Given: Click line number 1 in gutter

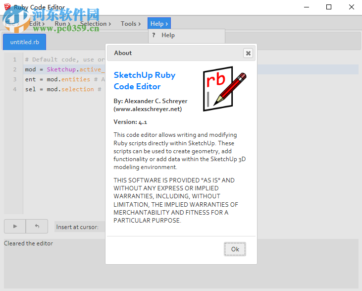Looking at the screenshot, I should pos(15,59).
